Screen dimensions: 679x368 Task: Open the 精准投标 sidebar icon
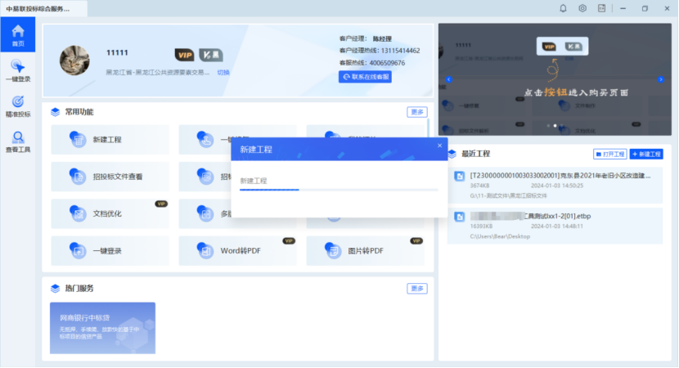pyautogui.click(x=17, y=106)
